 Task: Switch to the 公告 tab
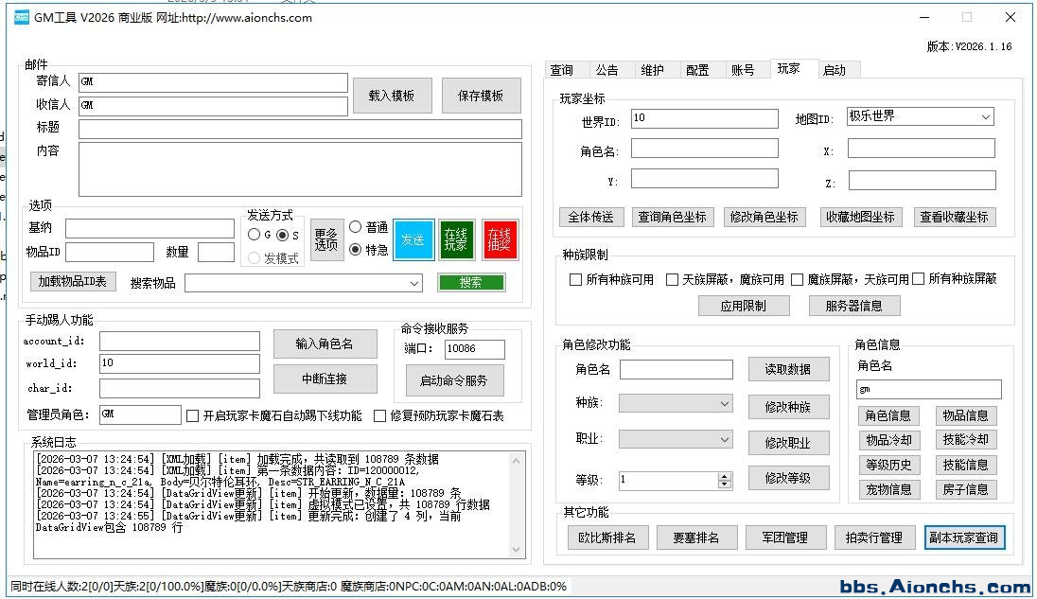(x=606, y=70)
